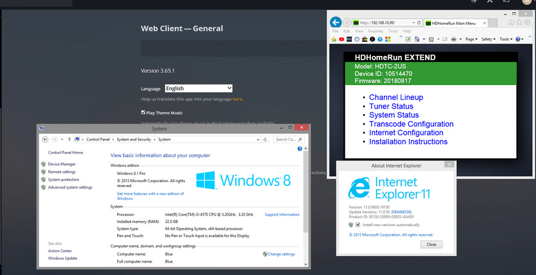
Task: Open Windows Update under See also
Action: coord(62,258)
